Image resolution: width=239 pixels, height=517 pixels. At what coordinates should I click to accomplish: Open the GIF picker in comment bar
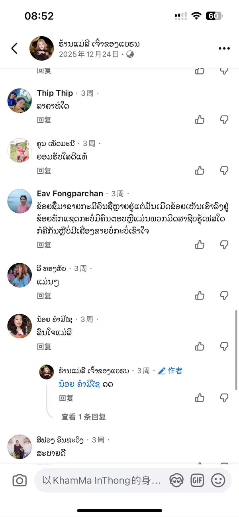197,480
